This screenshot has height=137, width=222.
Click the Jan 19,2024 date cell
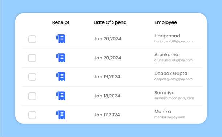pos(107,77)
